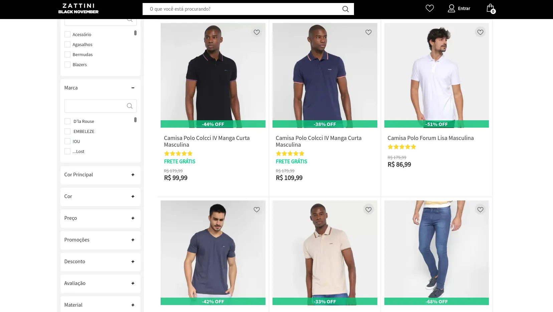Click the account person icon near Entrar
Viewport: 553px width, 312px height.
[x=451, y=8]
